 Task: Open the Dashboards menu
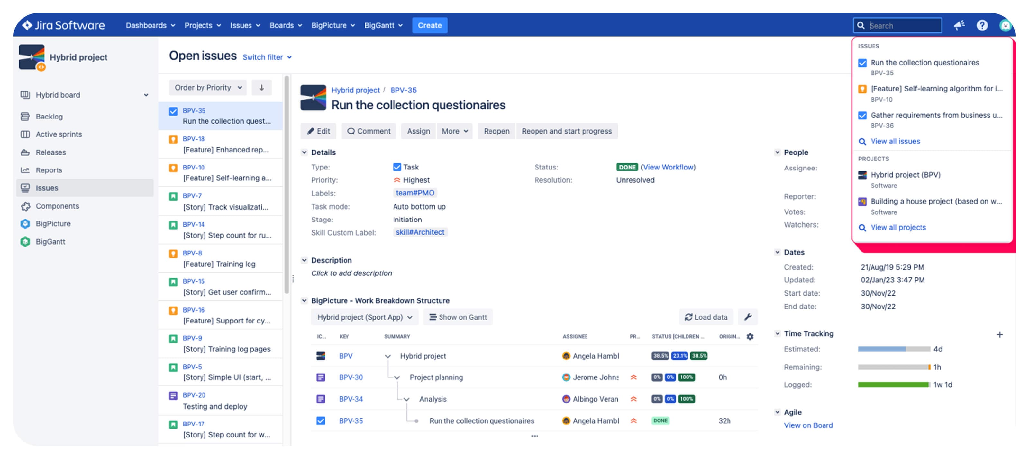click(x=150, y=25)
